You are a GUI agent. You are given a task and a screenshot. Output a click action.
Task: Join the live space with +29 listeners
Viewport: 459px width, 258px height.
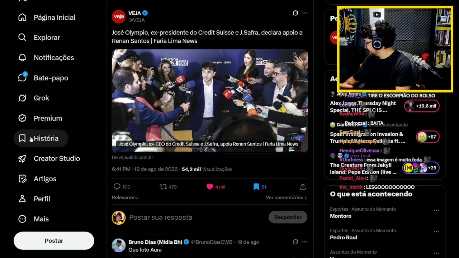421,168
